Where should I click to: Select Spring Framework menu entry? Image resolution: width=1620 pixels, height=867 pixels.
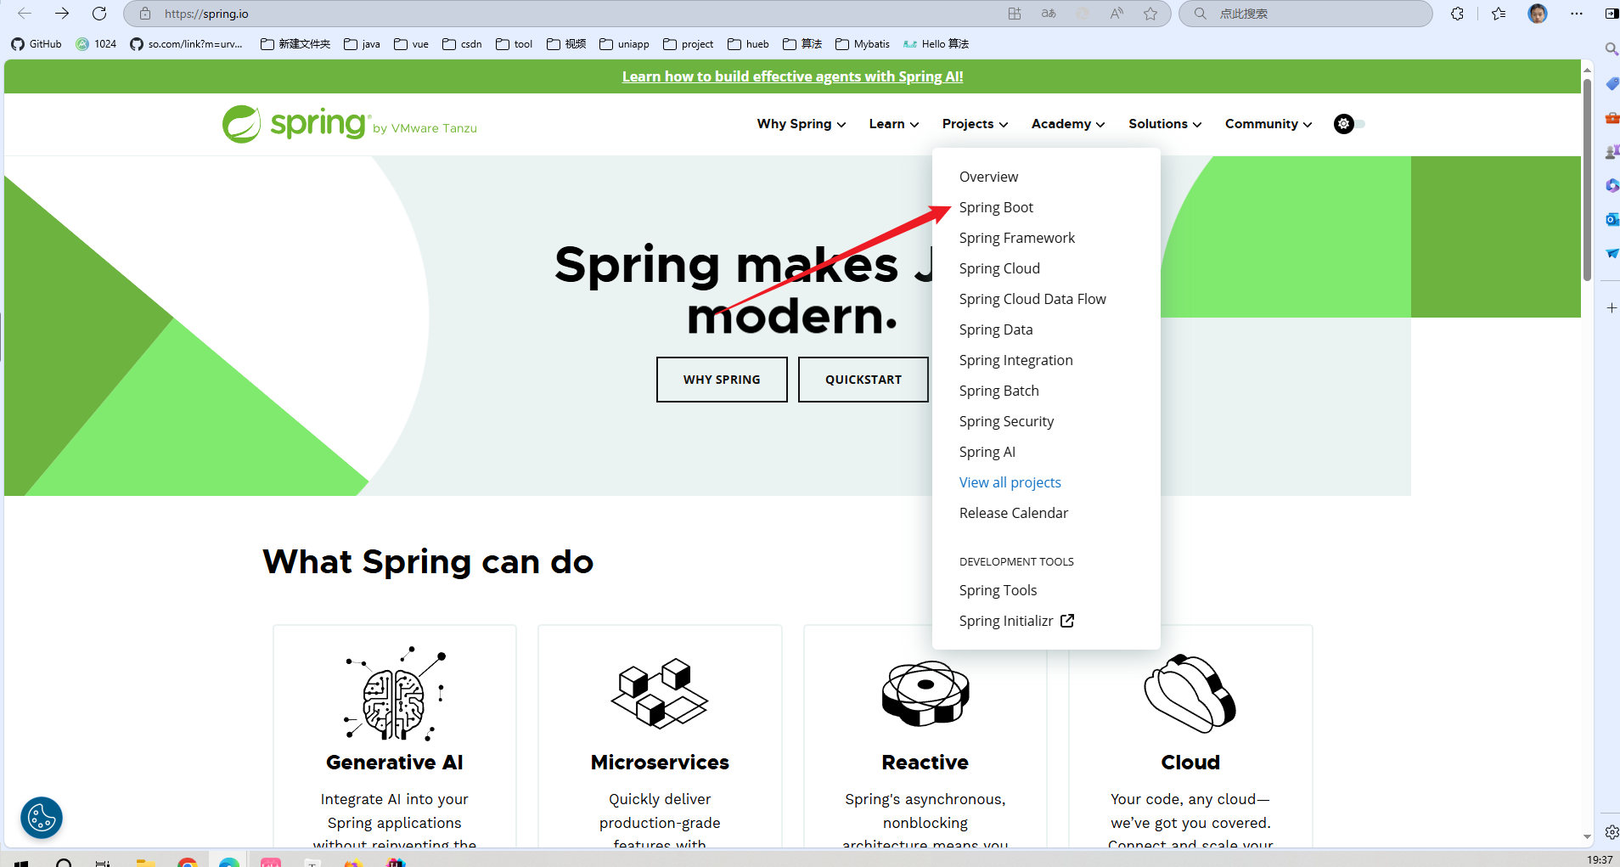(x=1016, y=238)
